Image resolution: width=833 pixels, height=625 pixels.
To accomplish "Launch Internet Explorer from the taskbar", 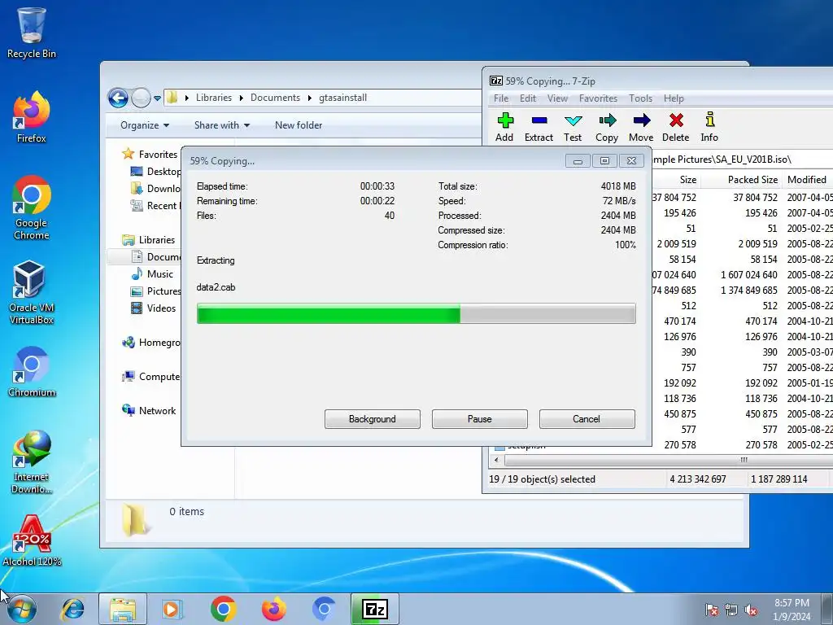I will click(x=72, y=609).
